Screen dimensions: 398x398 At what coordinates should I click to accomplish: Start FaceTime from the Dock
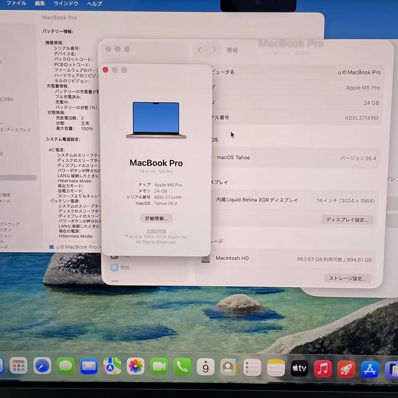[159, 366]
